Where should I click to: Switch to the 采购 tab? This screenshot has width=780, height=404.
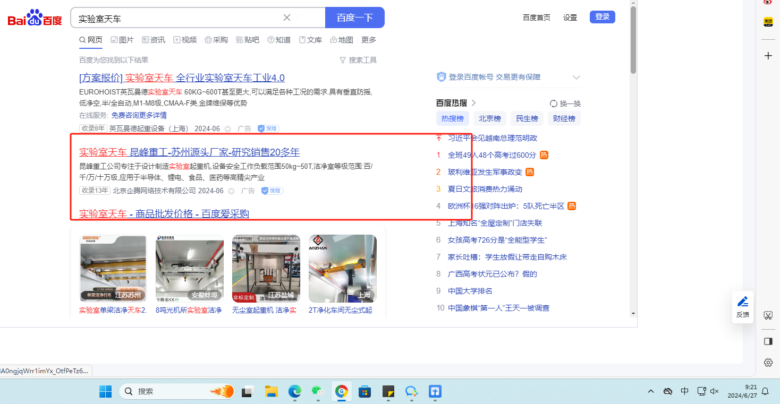216,40
